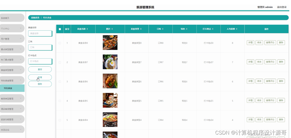
Task: Expand 景点类型管理 sidebar menu
Action: coord(12,49)
